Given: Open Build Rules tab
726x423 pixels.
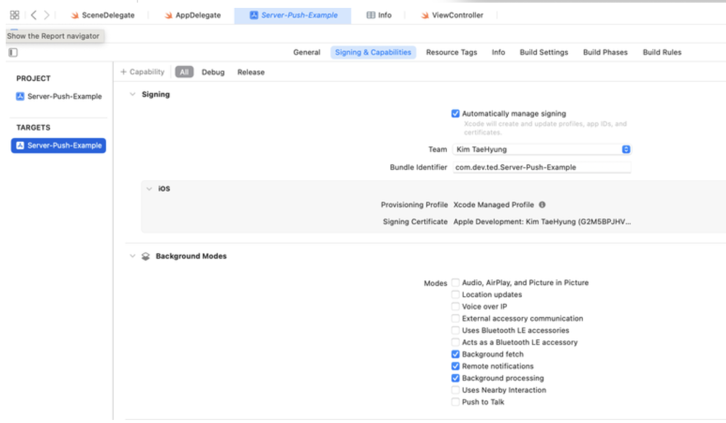Looking at the screenshot, I should (x=662, y=52).
